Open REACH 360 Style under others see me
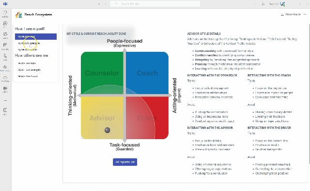The image size is (310, 191). point(27,63)
